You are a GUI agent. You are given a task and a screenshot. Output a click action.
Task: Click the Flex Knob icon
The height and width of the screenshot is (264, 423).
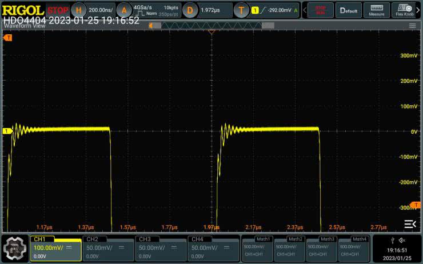[406, 10]
